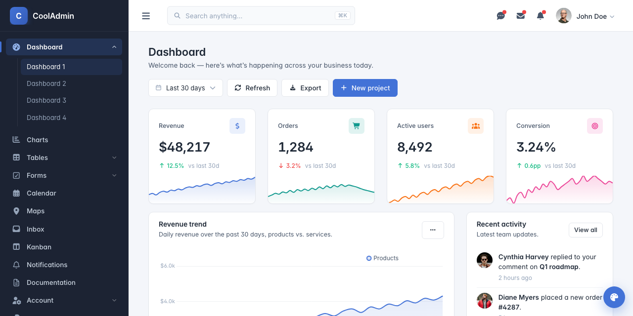Open Revenue trend more options menu

point(433,230)
